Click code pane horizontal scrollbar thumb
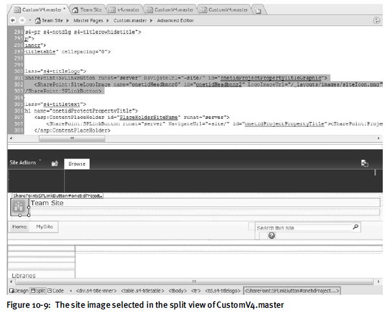The image size is (386, 324). pos(72,138)
